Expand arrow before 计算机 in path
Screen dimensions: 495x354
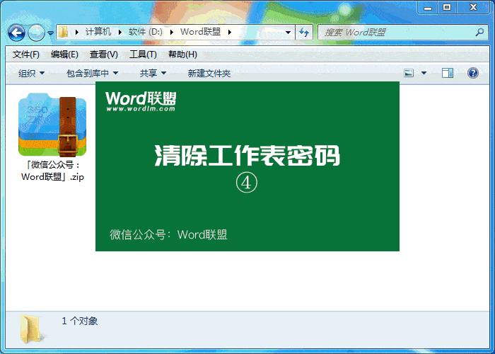[x=76, y=33]
